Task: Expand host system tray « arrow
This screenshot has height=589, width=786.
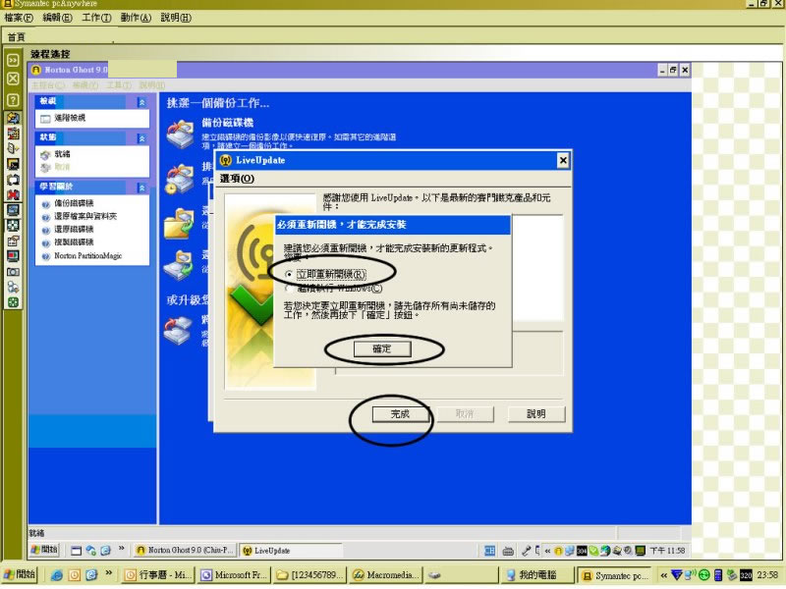Action: pyautogui.click(x=664, y=575)
